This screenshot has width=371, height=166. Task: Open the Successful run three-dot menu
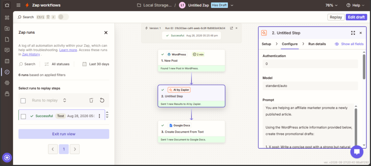[x=99, y=116]
